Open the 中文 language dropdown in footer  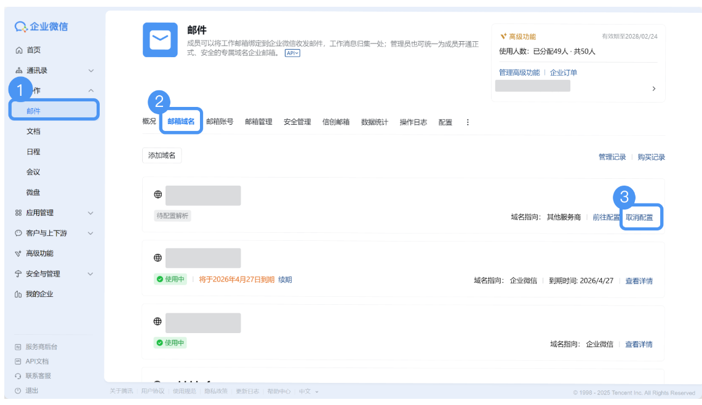(305, 390)
